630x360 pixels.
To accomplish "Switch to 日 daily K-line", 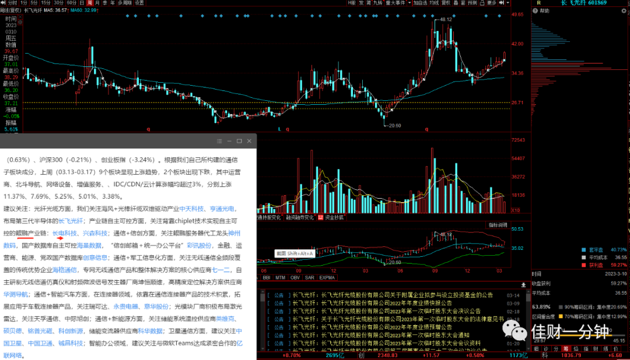I will [82, 2].
